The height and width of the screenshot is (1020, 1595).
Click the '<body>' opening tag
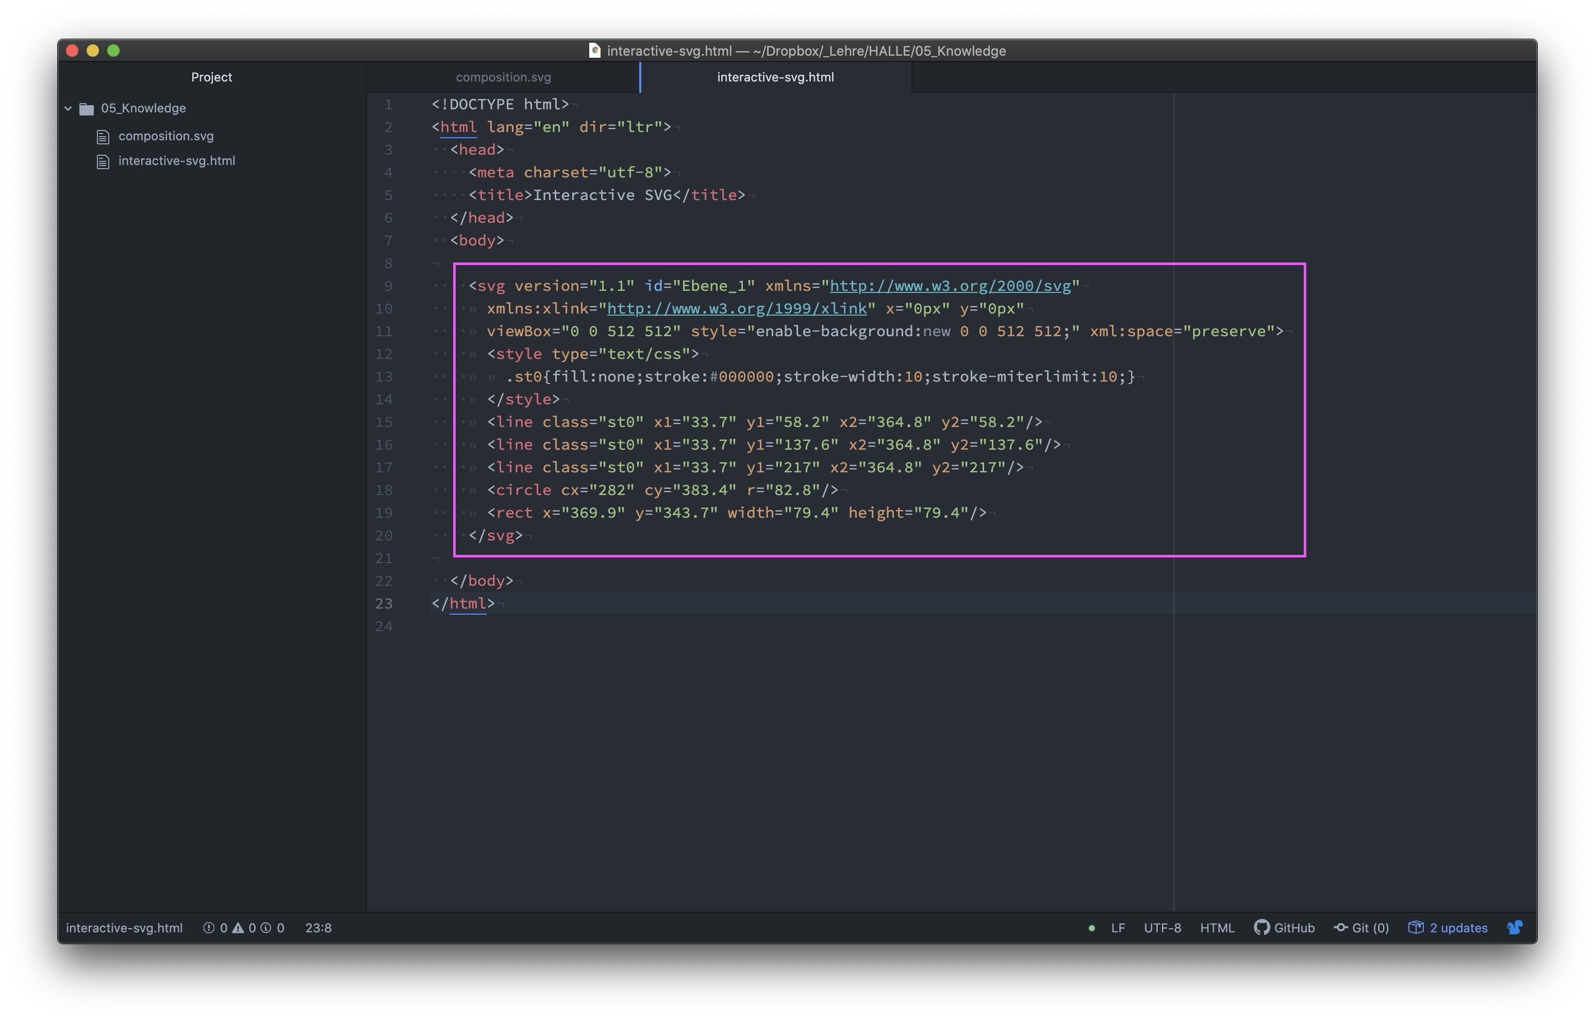tap(477, 241)
